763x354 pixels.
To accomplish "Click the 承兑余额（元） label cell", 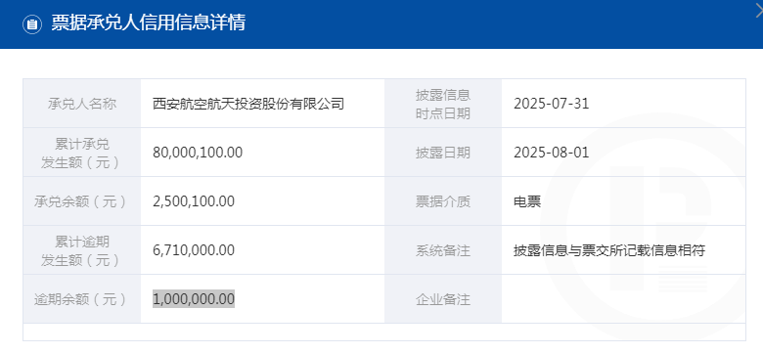I will click(x=82, y=201).
